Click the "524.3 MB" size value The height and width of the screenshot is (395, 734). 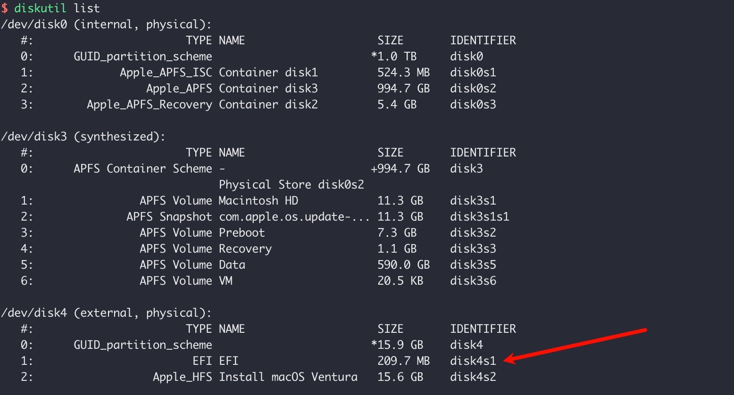pos(404,73)
